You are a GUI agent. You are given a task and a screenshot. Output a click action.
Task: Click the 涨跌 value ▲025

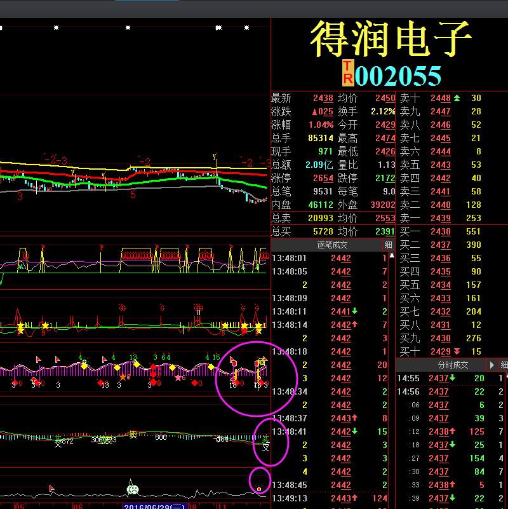point(323,111)
